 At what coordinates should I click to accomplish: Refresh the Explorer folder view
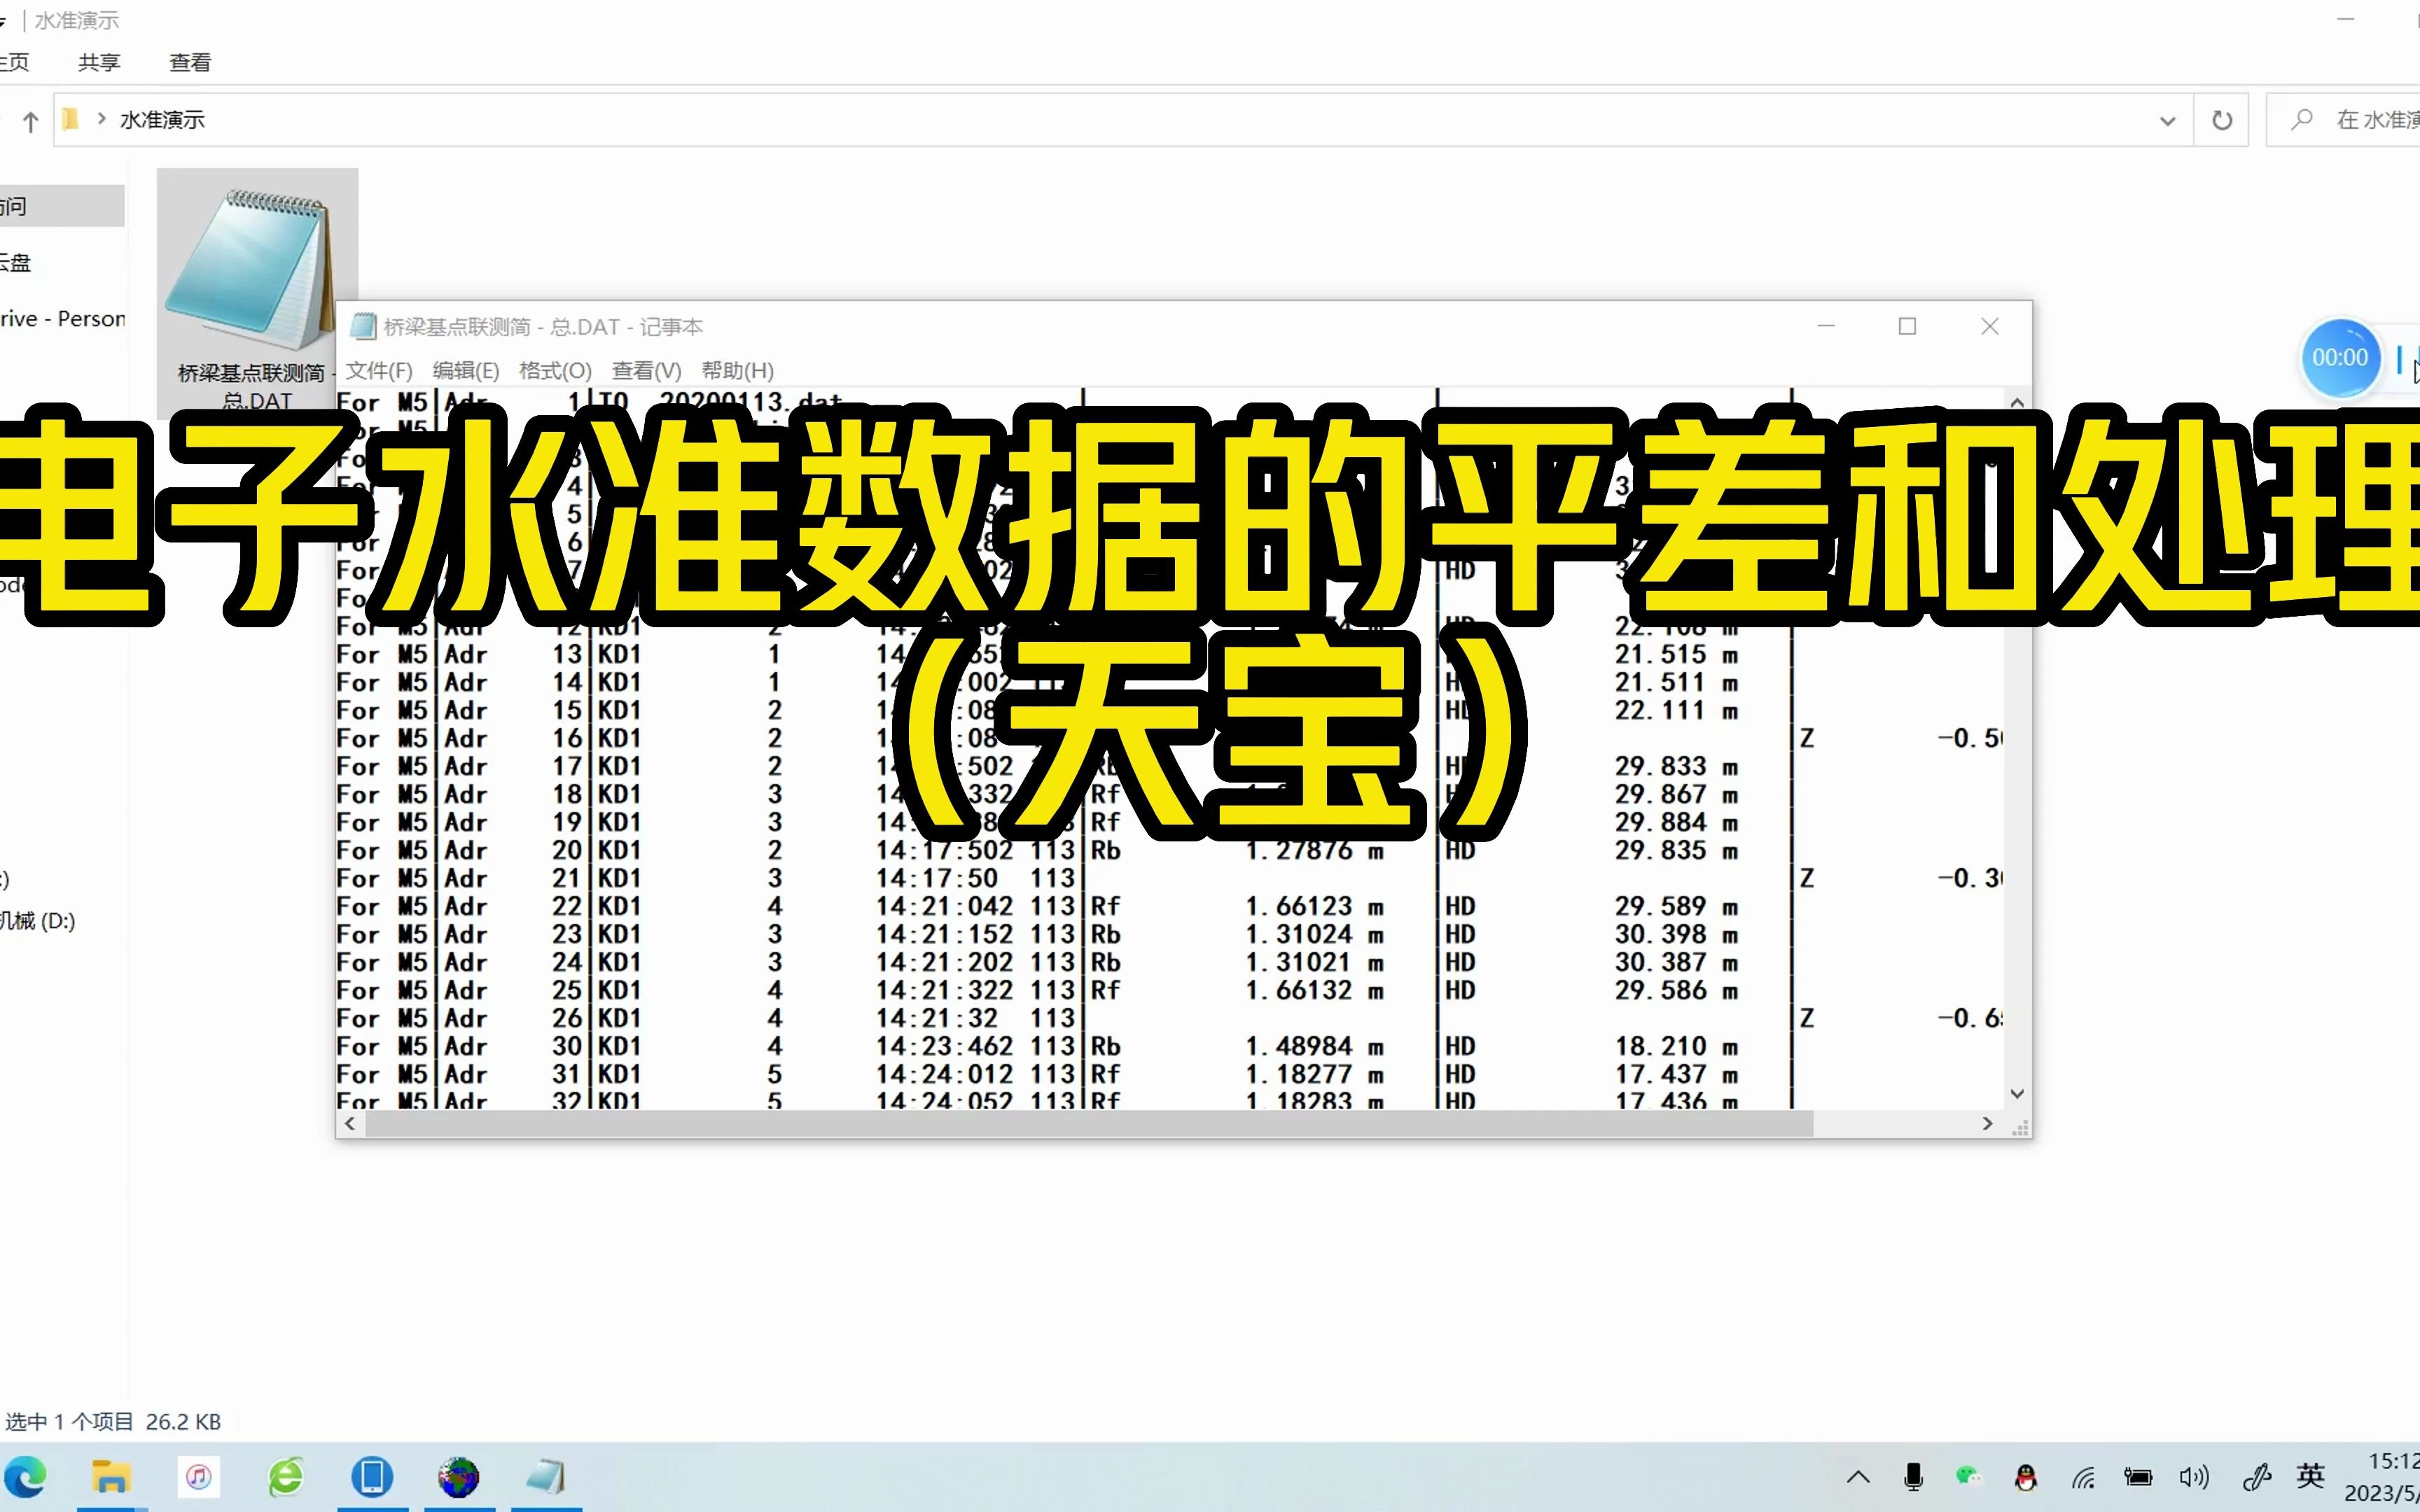pyautogui.click(x=2222, y=121)
